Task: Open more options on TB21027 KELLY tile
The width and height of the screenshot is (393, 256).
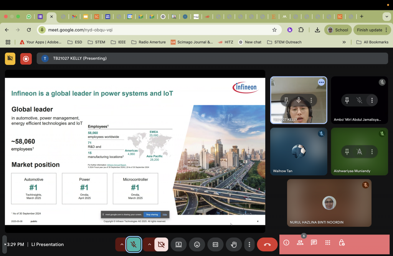Action: [311, 100]
